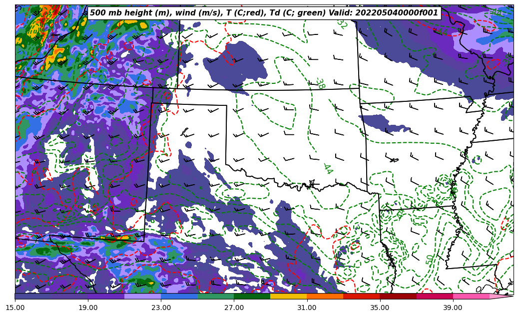This screenshot has height=316, width=518.
Task: Click the orange colorbar segment after 31.00
Action: point(325,296)
